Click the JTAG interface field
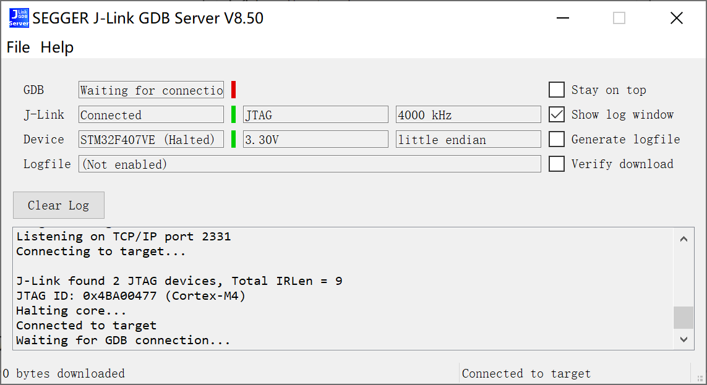Image resolution: width=707 pixels, height=385 pixels. pyautogui.click(x=315, y=115)
